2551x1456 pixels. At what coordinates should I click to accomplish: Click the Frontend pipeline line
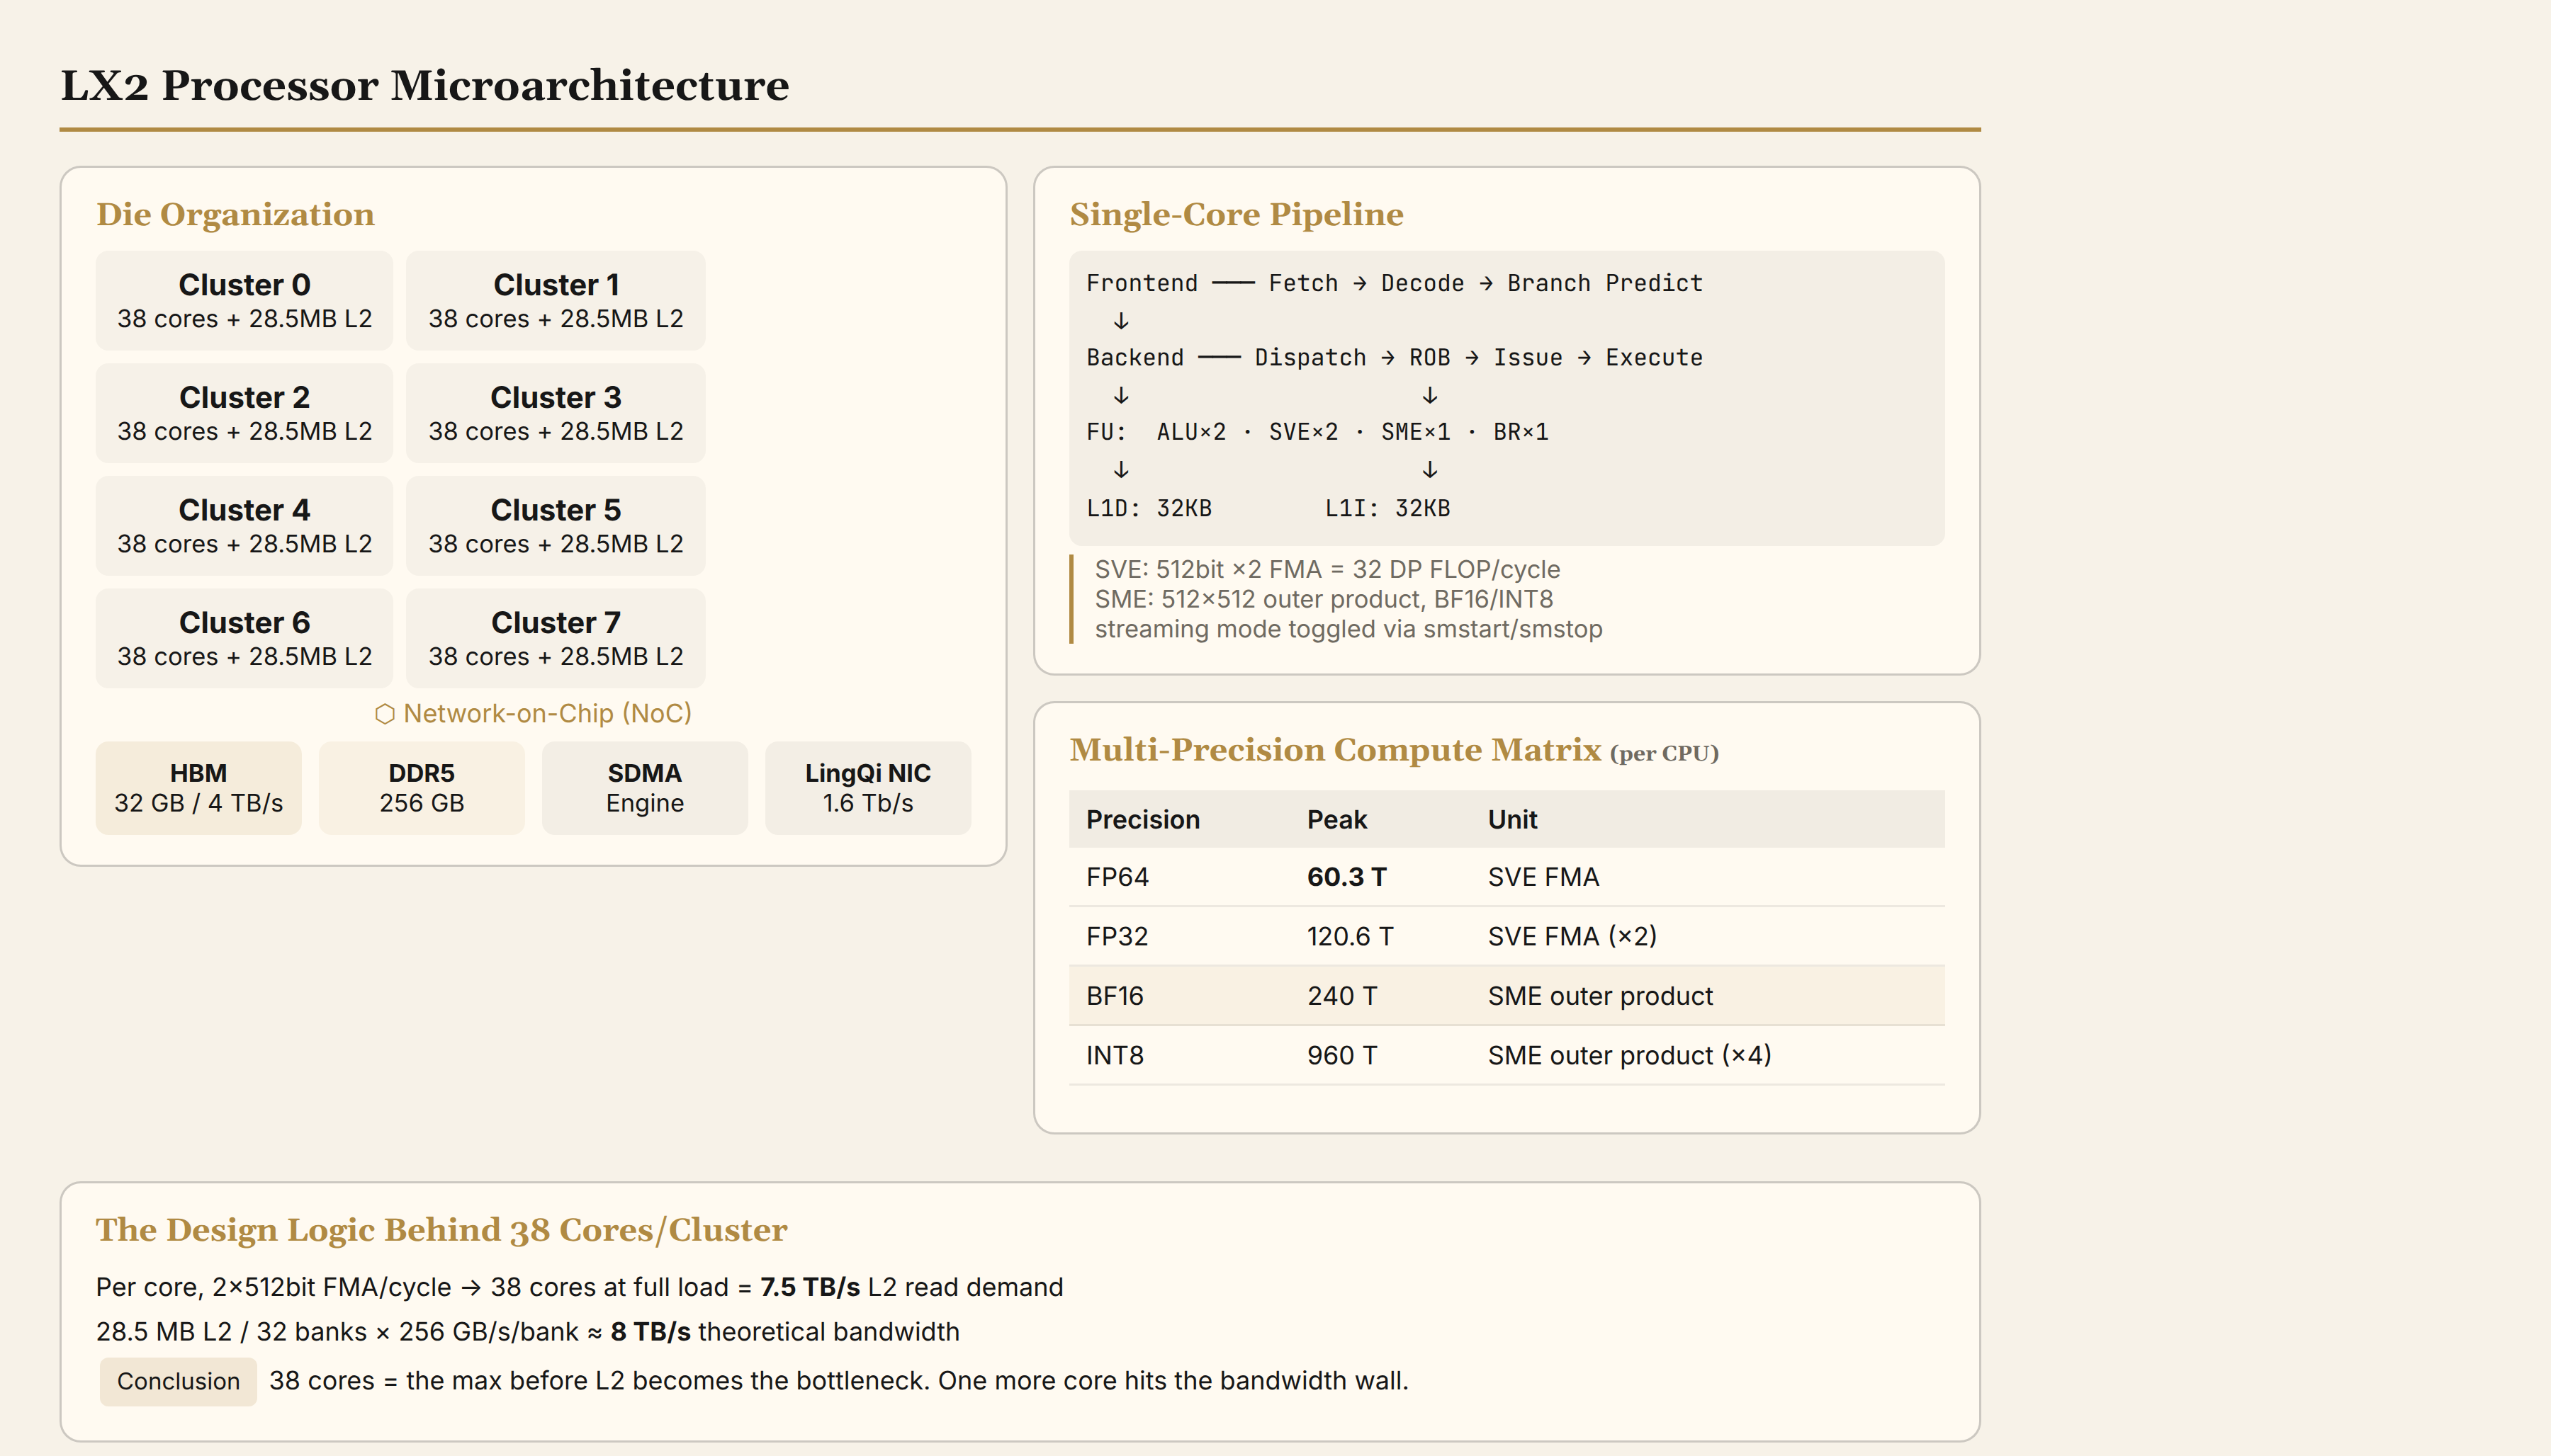click(x=1394, y=283)
